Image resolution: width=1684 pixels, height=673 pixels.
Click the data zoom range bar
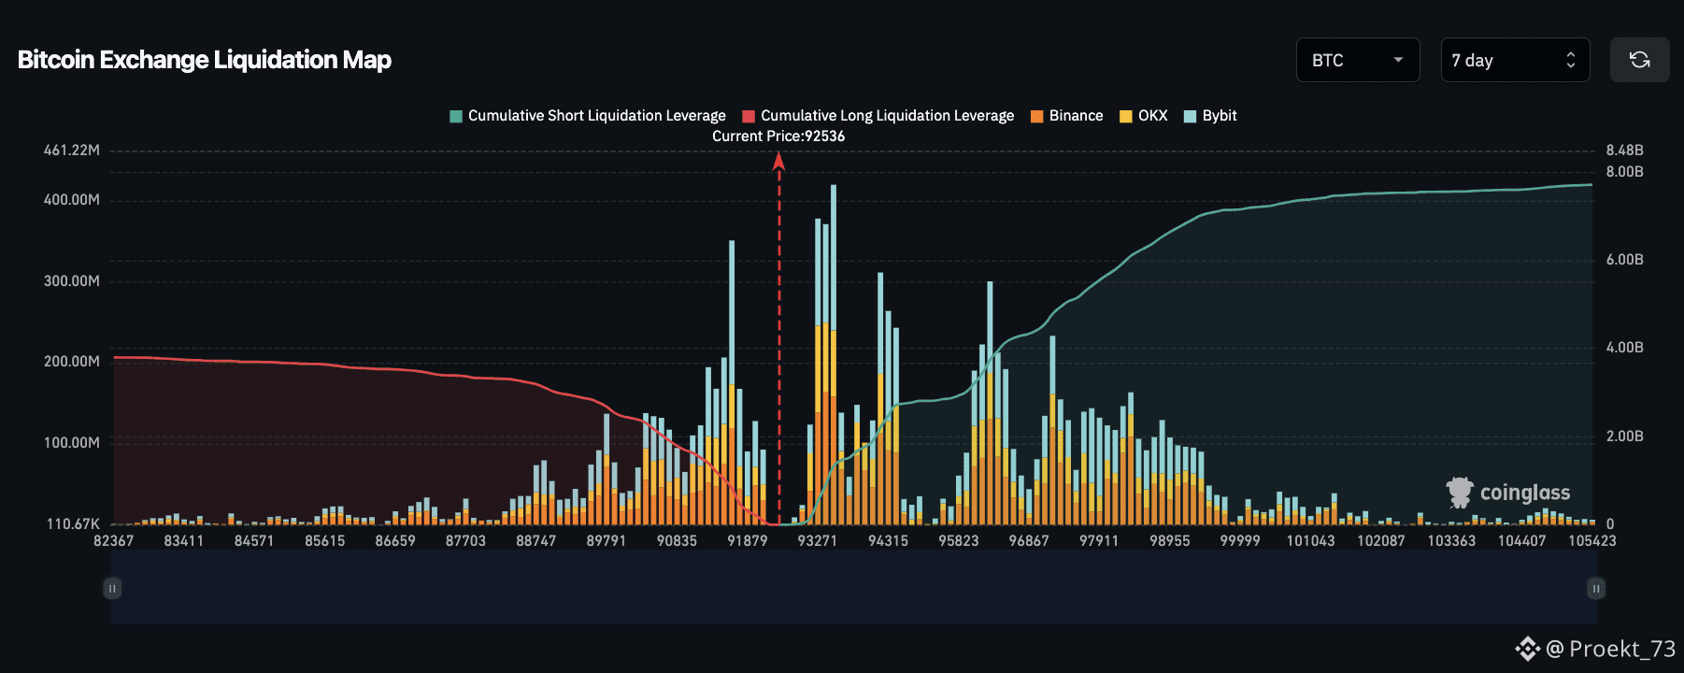[x=854, y=588]
